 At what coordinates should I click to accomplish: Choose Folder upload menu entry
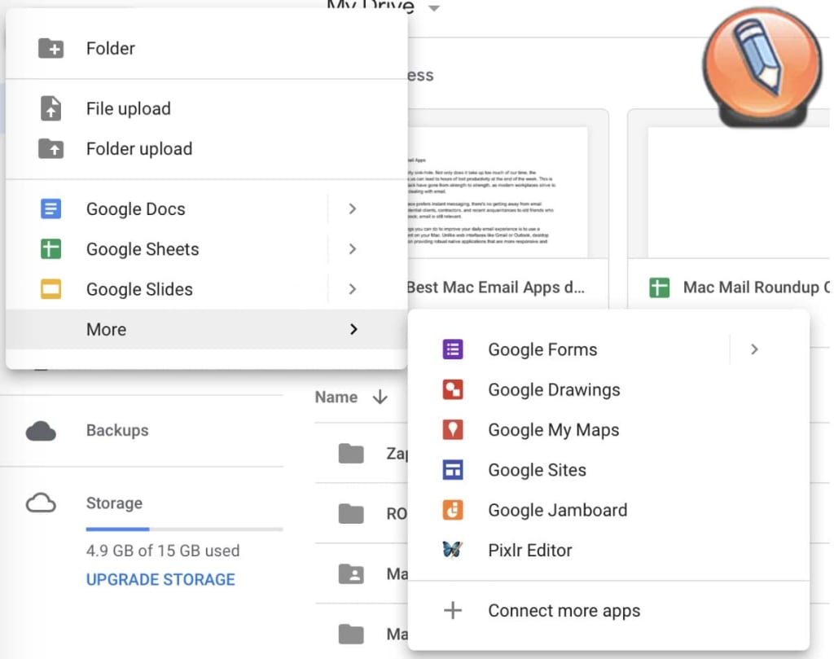coord(206,148)
